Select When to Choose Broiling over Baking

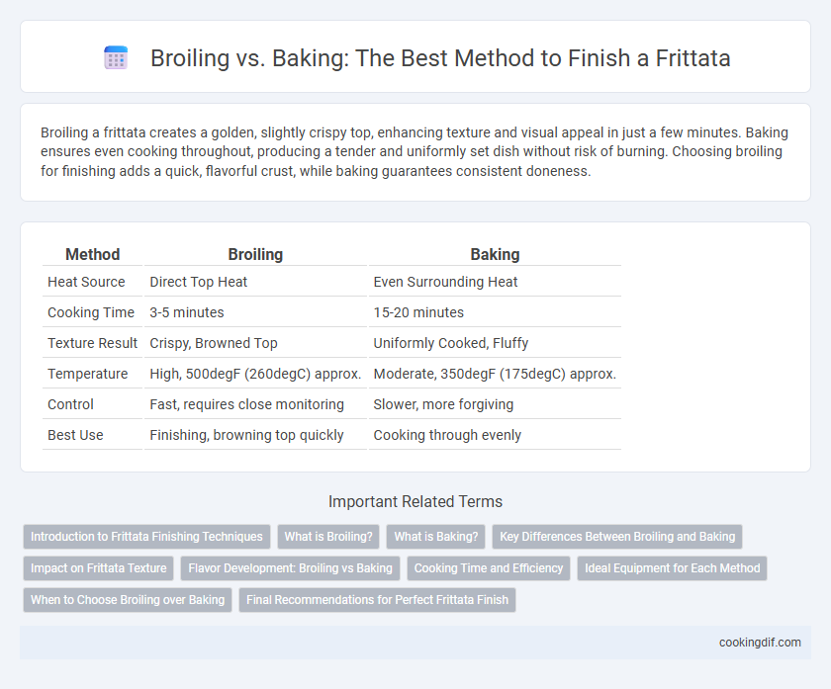tap(128, 600)
